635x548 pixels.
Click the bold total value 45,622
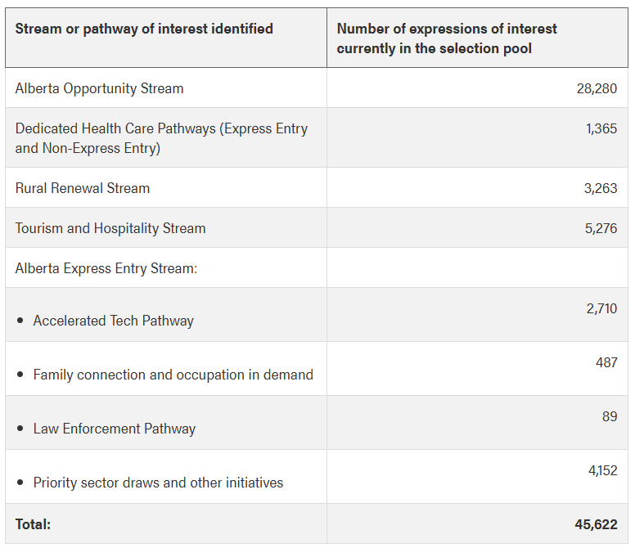pos(596,524)
